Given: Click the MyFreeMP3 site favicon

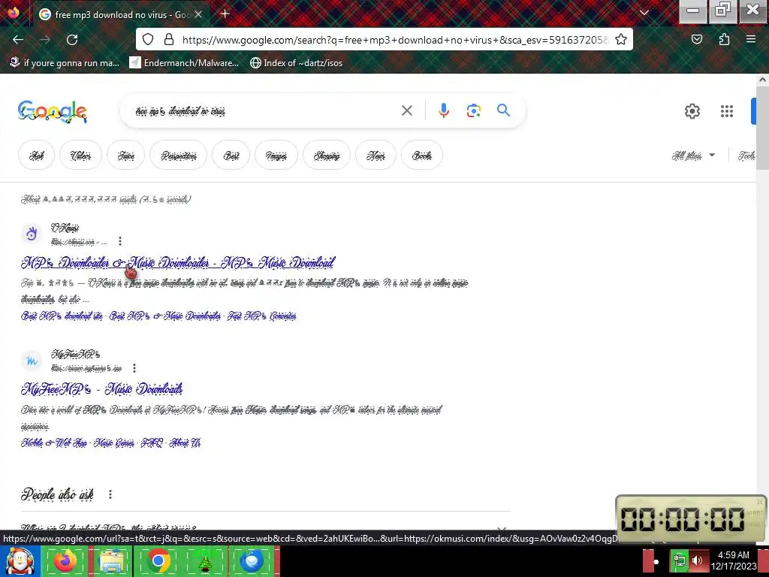Looking at the screenshot, I should [x=32, y=361].
